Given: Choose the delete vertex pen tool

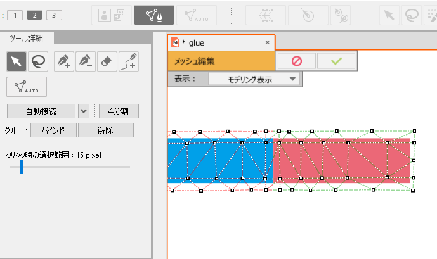Looking at the screenshot, I should pos(86,61).
